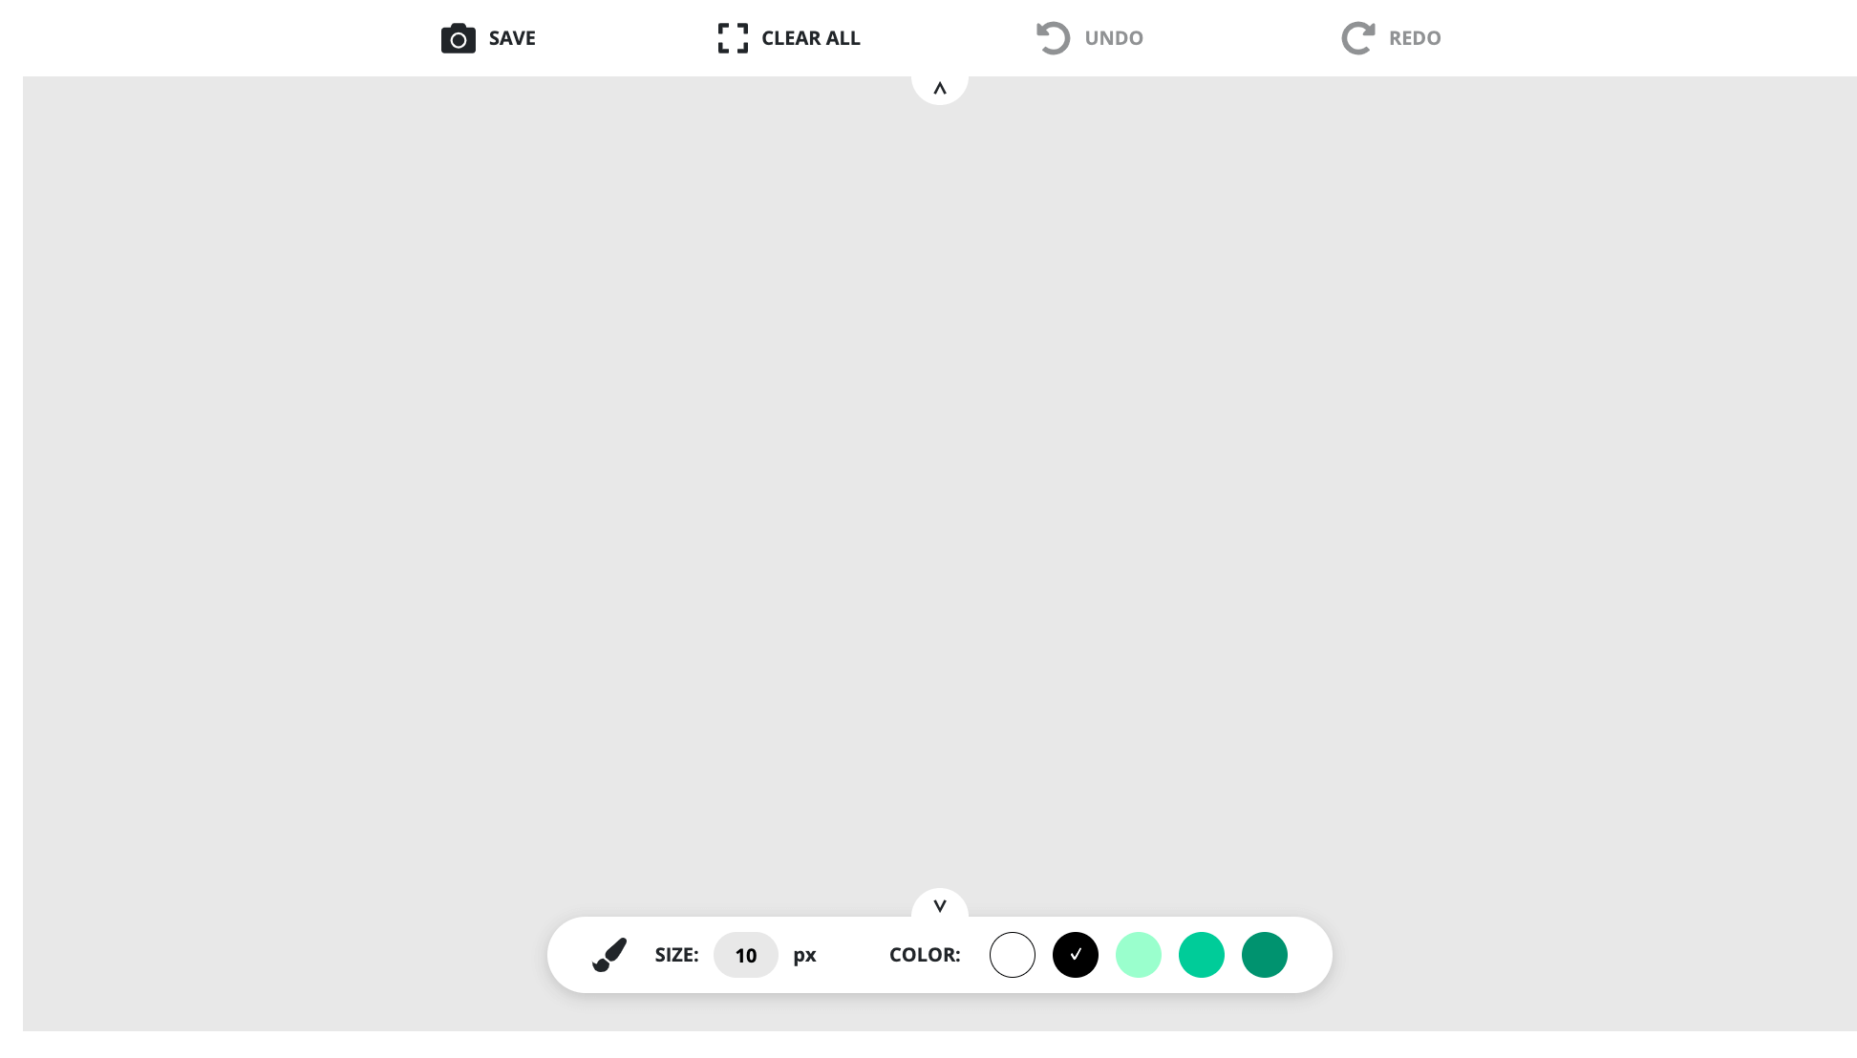
Task: Click the Clear All icon
Action: pos(734,38)
